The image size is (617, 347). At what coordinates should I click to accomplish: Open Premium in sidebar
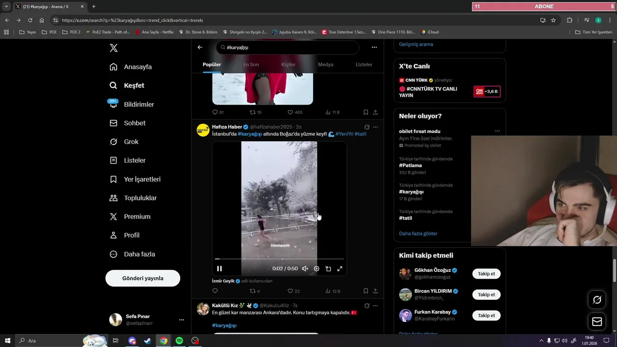point(130,217)
